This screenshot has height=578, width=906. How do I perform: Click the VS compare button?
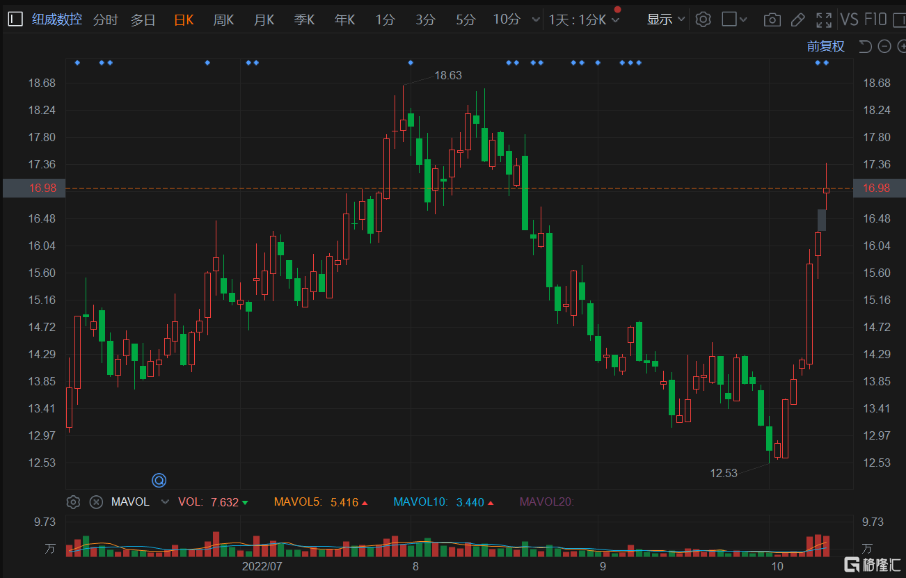[x=849, y=19]
